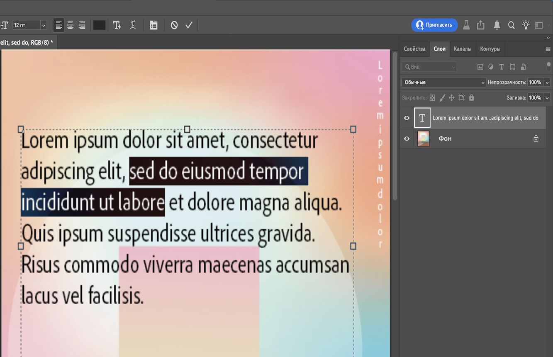Screen dimensions: 553x357
Task: Hide the Фон layer
Action: [407, 138]
